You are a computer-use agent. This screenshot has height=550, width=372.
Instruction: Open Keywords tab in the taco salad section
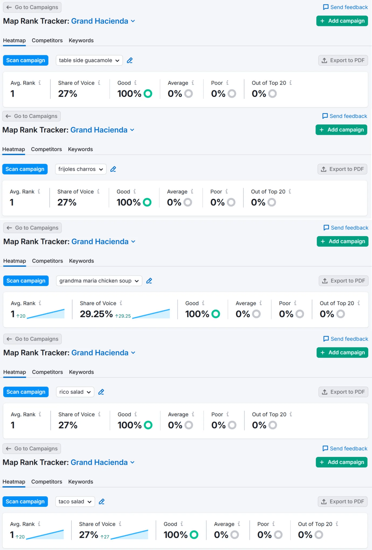click(x=81, y=482)
